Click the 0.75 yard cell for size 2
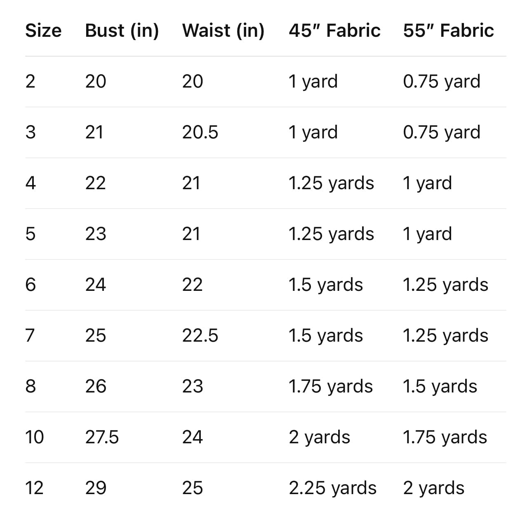This screenshot has width=532, height=528. coord(441,81)
